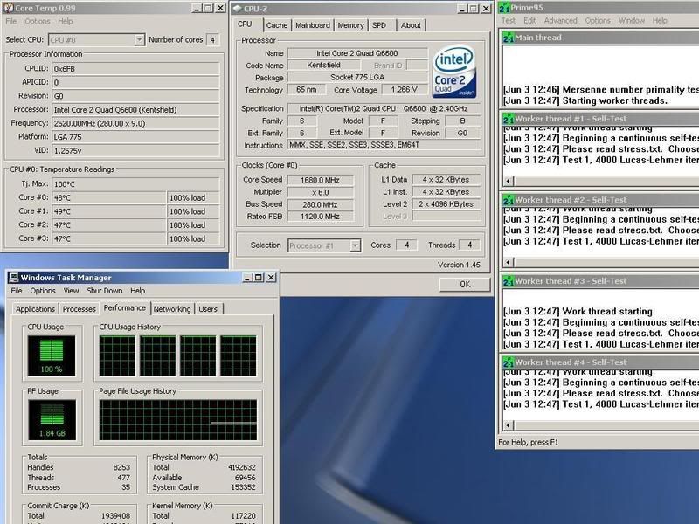The width and height of the screenshot is (699, 524).
Task: Click the Core Temp title bar icon
Action: pyautogui.click(x=8, y=8)
